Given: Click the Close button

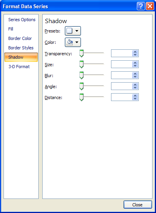Looking at the screenshot, I should 138,204.
